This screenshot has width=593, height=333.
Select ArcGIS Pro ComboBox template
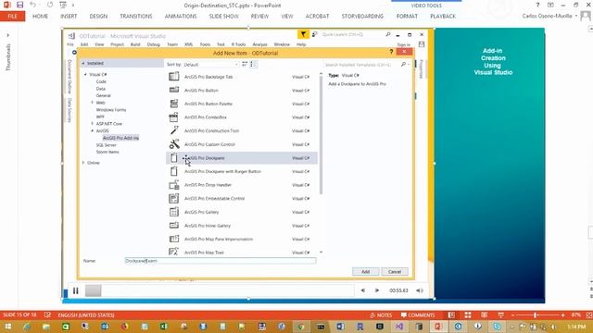pyautogui.click(x=242, y=117)
